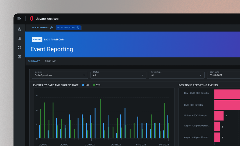The height and width of the screenshot is (146, 240).
Task: Toggle the NO series in legend
Action: pos(85,85)
